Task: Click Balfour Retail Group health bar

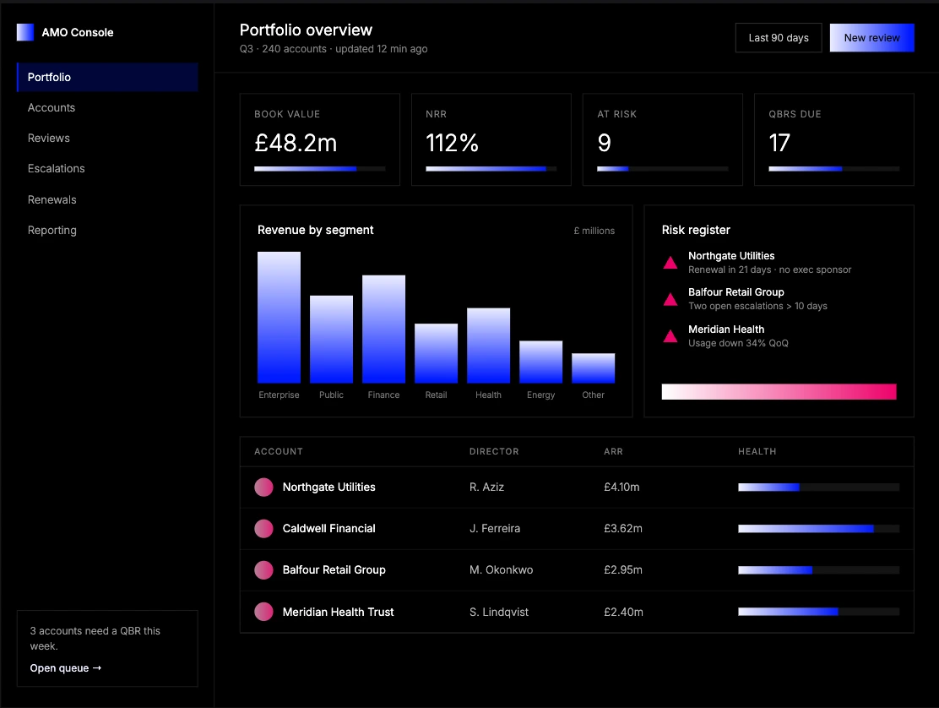Action: [818, 569]
